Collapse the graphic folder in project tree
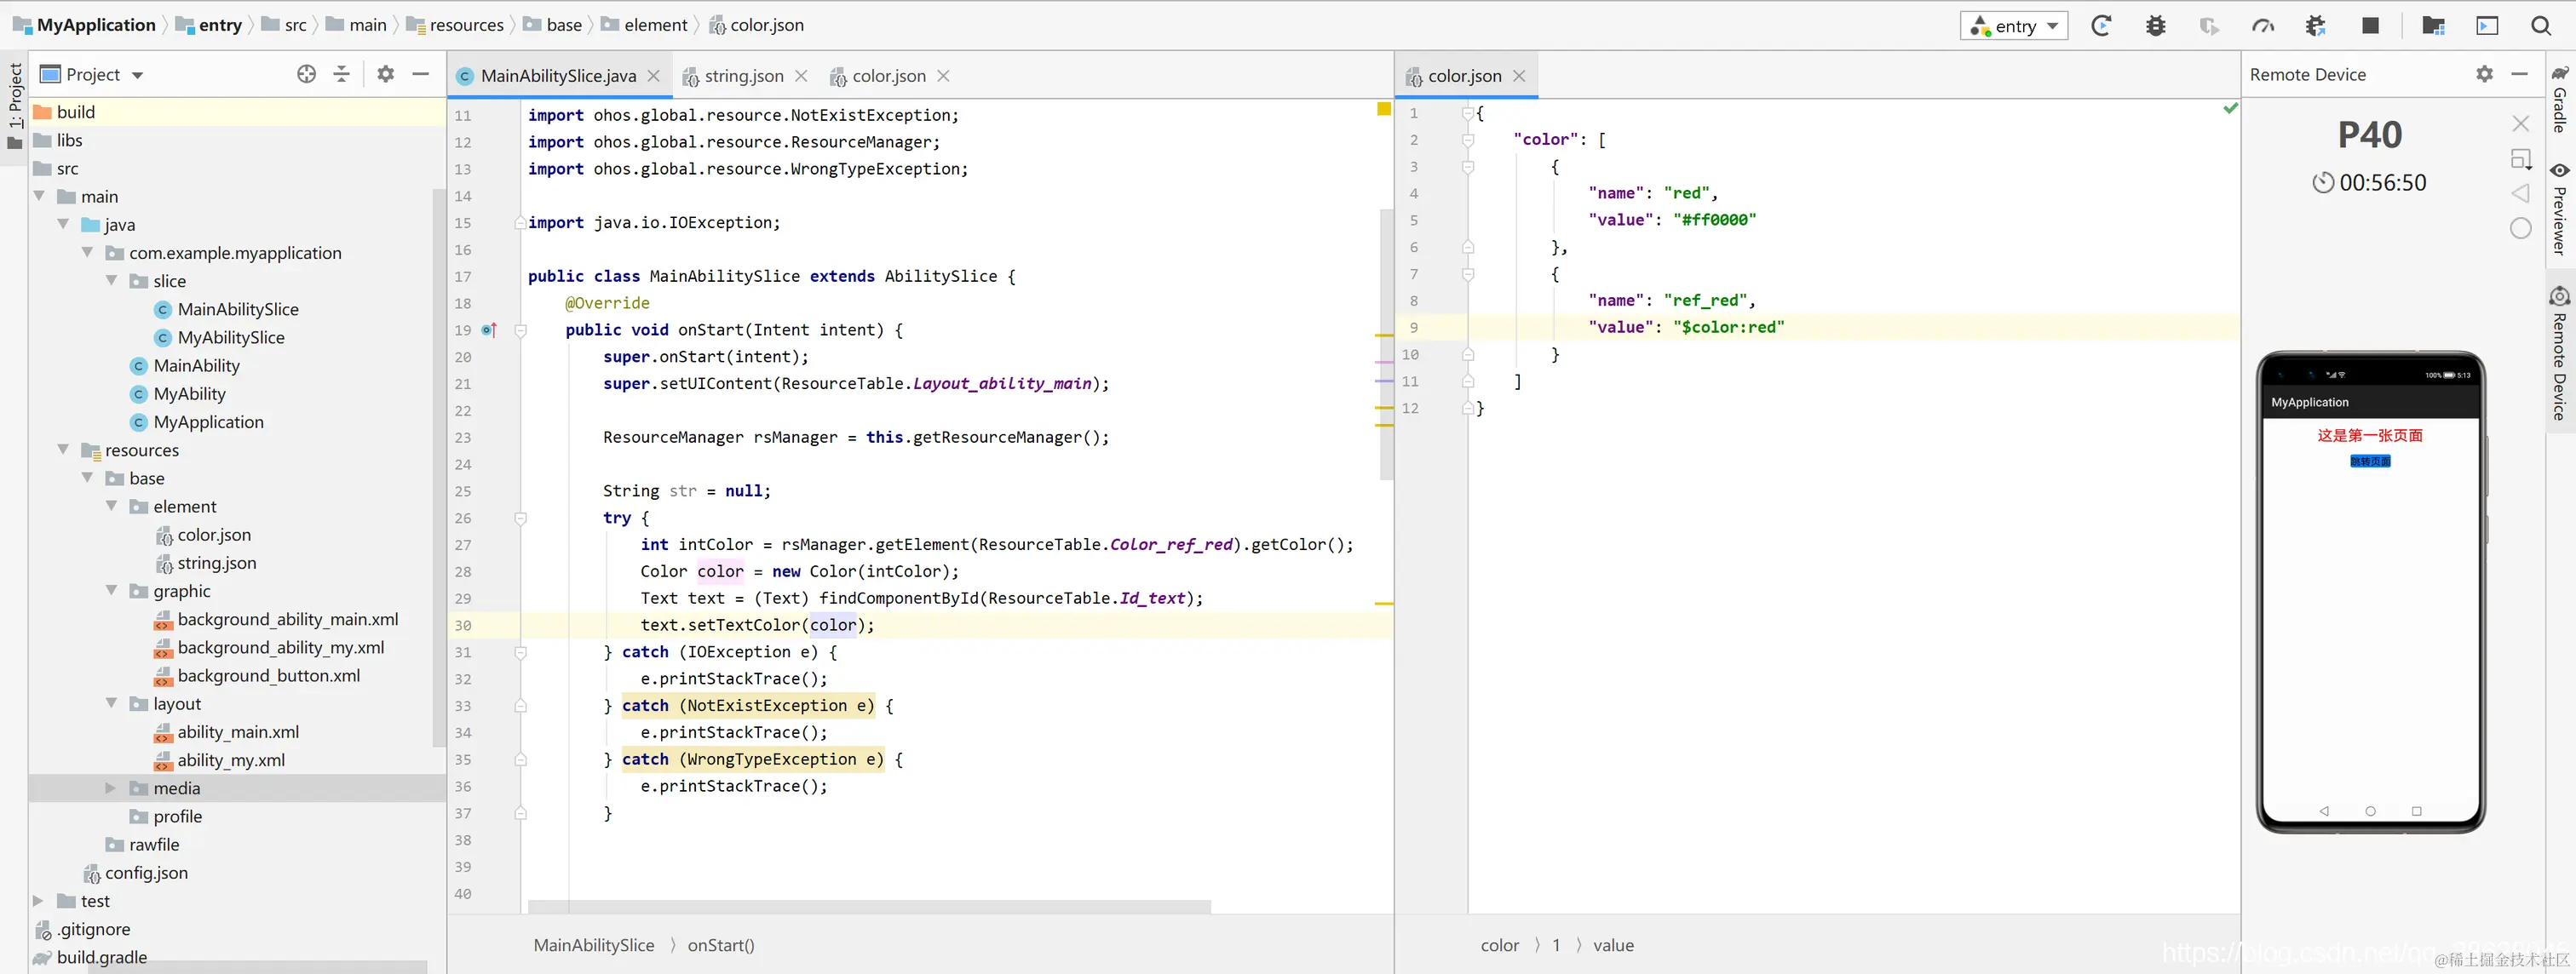The height and width of the screenshot is (974, 2576). (111, 592)
